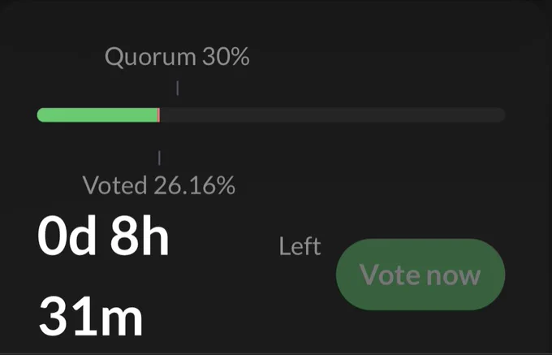Image resolution: width=552 pixels, height=355 pixels.
Task: Click the 26.16% figure in voted label
Action: click(195, 185)
